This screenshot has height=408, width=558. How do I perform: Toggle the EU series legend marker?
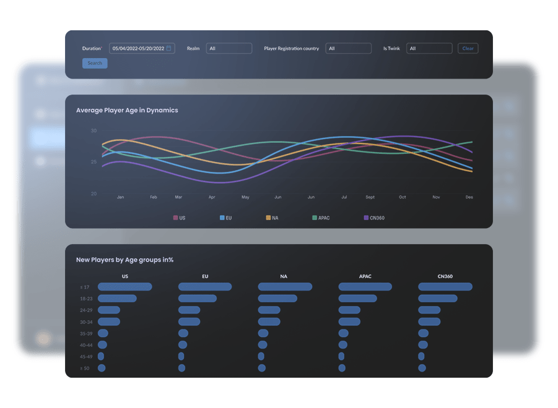coord(222,218)
